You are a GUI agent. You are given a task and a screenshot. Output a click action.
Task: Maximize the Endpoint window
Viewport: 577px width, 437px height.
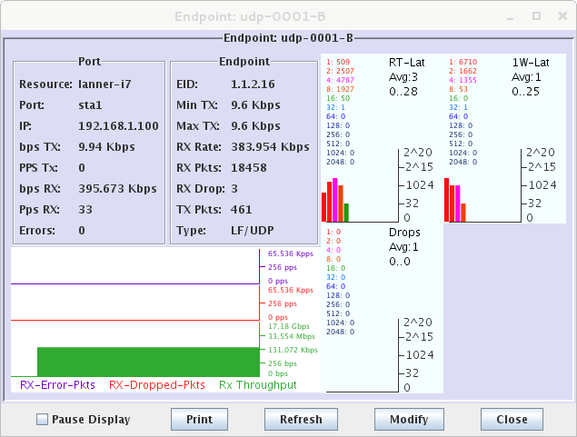[x=536, y=16]
